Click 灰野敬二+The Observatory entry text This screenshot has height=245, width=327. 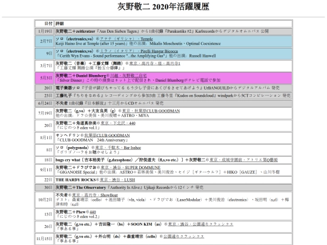point(130,188)
